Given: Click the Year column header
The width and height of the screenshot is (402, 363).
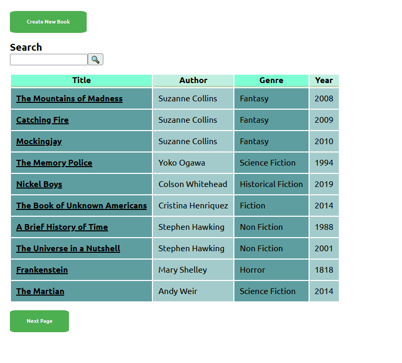Looking at the screenshot, I should pyautogui.click(x=324, y=80).
